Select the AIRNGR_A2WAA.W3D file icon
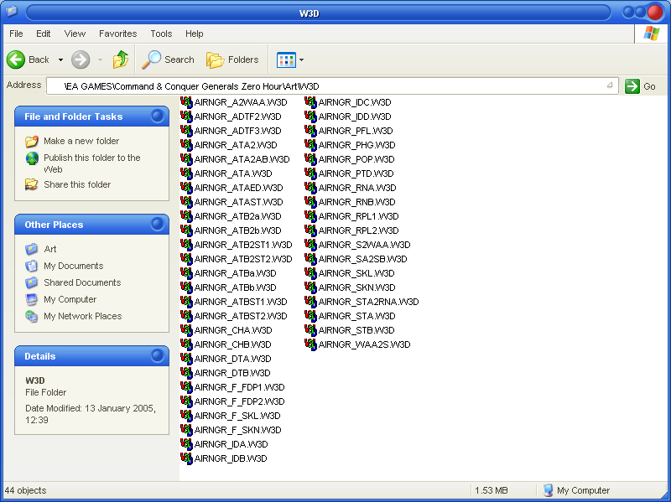This screenshot has width=671, height=502. [186, 102]
